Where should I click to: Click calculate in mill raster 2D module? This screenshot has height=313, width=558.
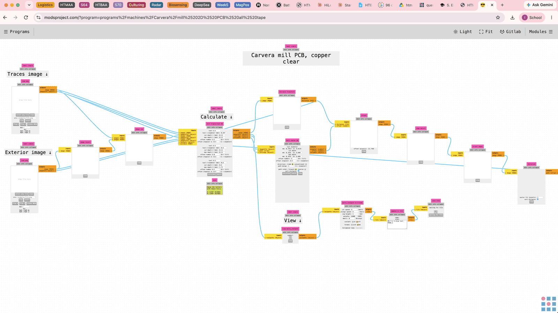(x=286, y=173)
